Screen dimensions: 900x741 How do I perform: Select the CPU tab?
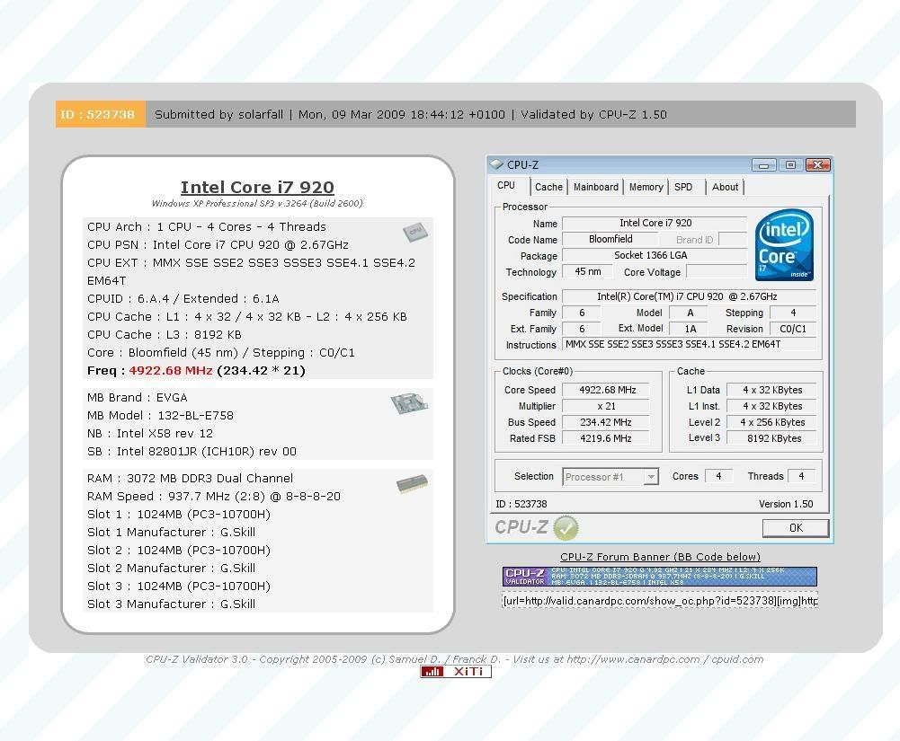(505, 186)
